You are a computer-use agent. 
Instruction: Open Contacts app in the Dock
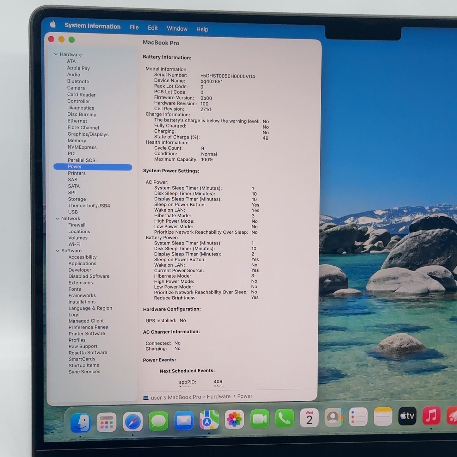[334, 417]
